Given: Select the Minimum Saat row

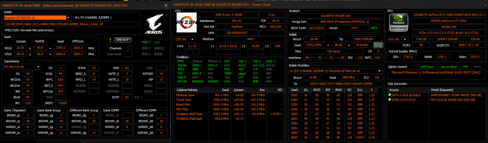Looking at the screenshot, I should coord(229,95).
